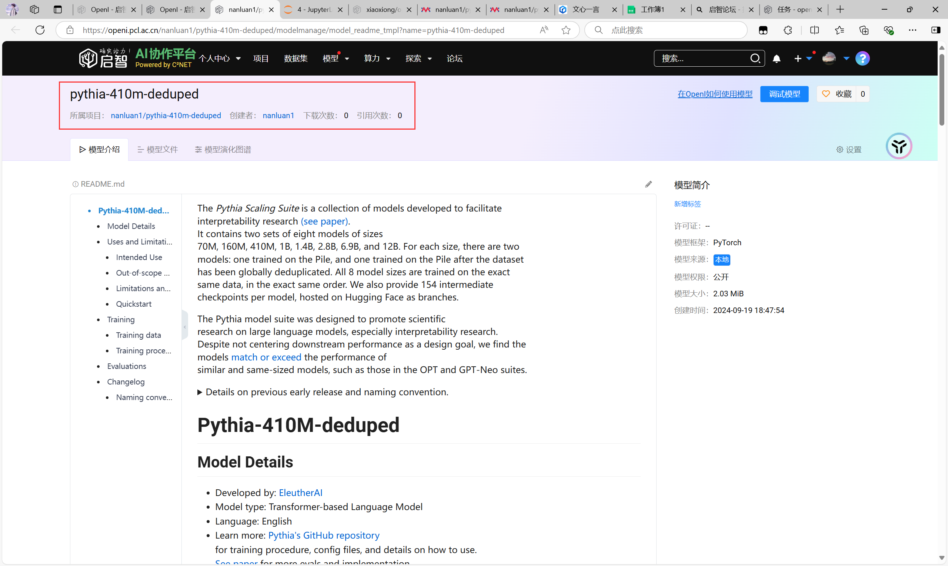The image size is (948, 566).
Task: Click the search magnifier in the site header
Action: (x=755, y=59)
